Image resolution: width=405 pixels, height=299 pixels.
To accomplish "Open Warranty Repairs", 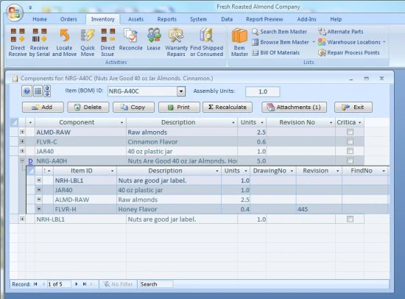I will (176, 43).
